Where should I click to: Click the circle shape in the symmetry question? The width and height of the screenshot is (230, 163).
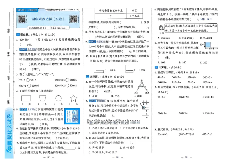click(x=58, y=98)
